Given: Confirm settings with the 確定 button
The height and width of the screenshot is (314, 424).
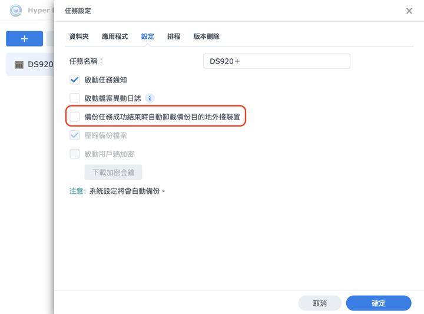Looking at the screenshot, I should 379,303.
